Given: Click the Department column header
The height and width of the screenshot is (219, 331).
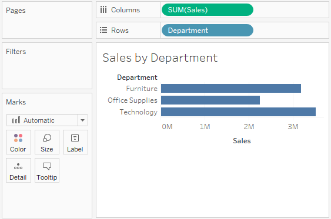Looking at the screenshot, I should 137,78.
